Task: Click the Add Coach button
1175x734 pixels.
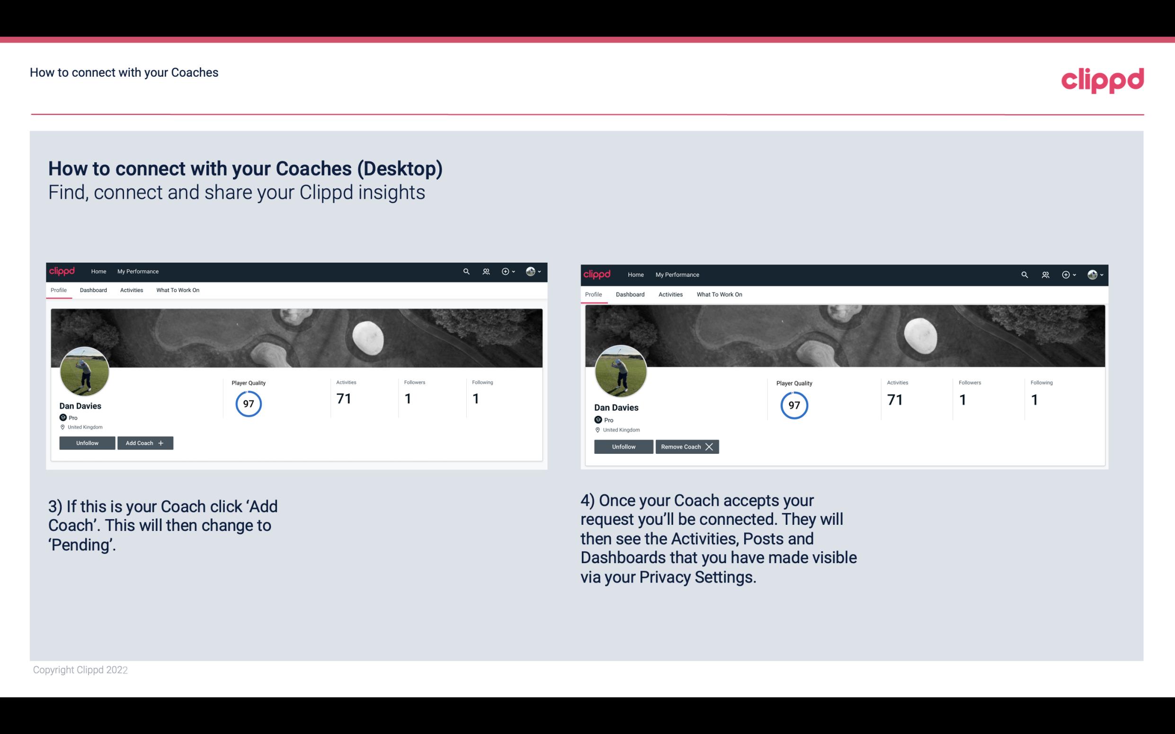Action: 144,442
